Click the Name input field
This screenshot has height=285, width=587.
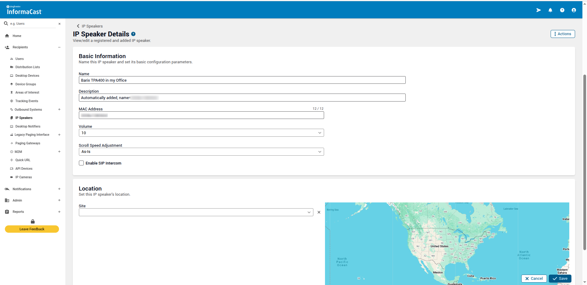tap(242, 80)
